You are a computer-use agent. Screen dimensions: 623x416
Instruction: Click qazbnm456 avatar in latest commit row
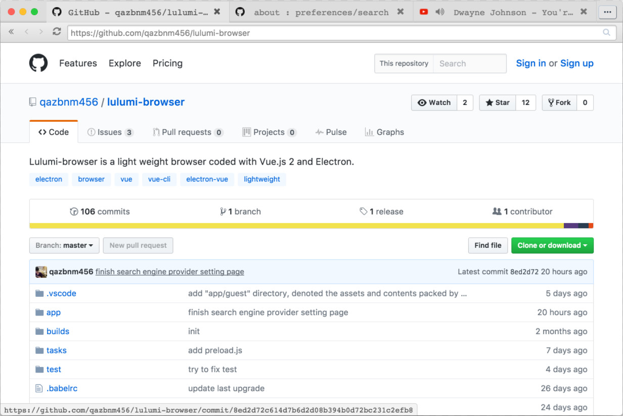coord(41,272)
